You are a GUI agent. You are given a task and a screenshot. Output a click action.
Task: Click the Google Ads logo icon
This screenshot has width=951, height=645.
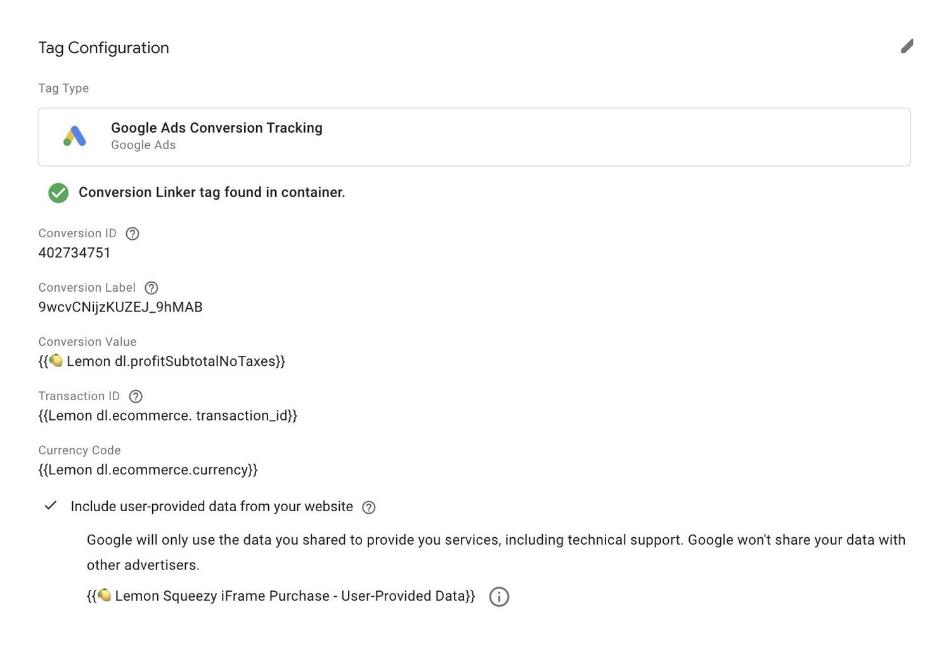coord(75,136)
